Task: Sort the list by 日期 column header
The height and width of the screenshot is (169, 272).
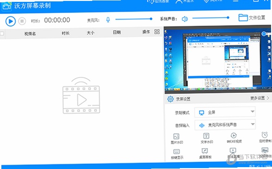Action: (x=117, y=32)
